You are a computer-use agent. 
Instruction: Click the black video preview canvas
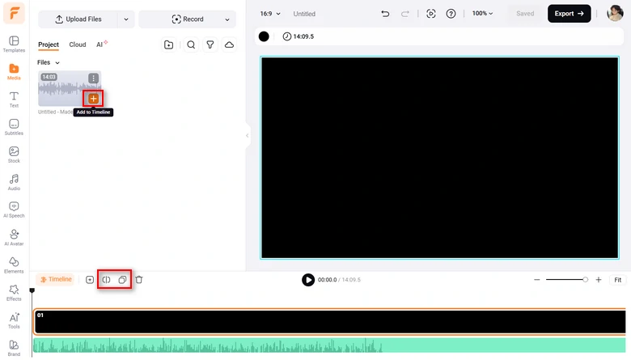tap(439, 158)
